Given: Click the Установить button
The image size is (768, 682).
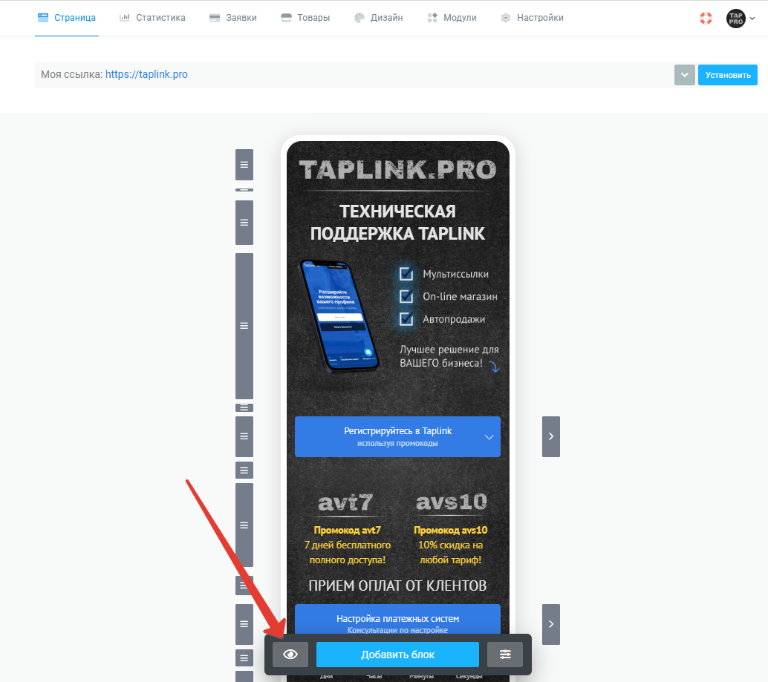Looking at the screenshot, I should pos(727,75).
